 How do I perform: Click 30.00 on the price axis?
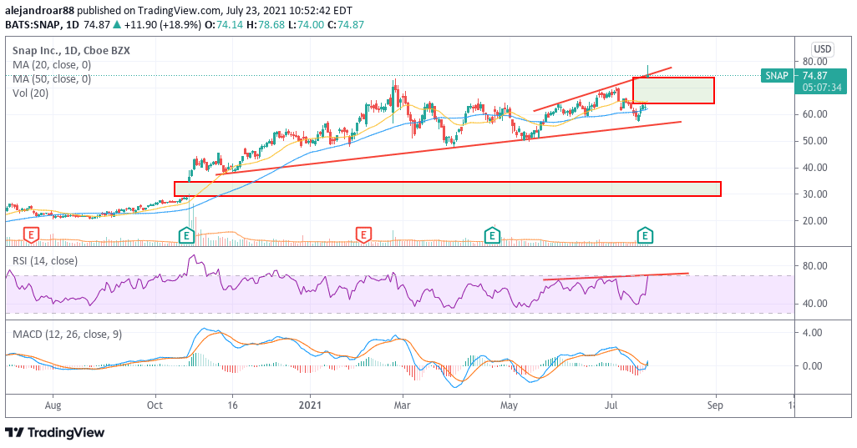click(x=814, y=194)
